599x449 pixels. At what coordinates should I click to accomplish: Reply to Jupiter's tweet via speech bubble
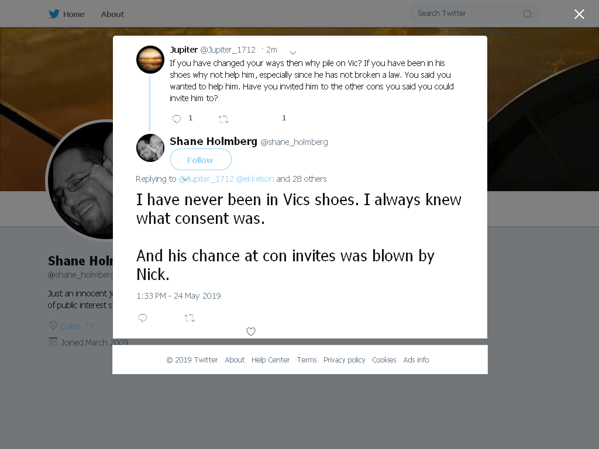pyautogui.click(x=177, y=119)
